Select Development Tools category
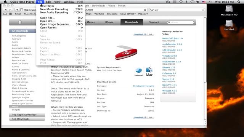Screen dimensions: 244x137 pos(22,54)
